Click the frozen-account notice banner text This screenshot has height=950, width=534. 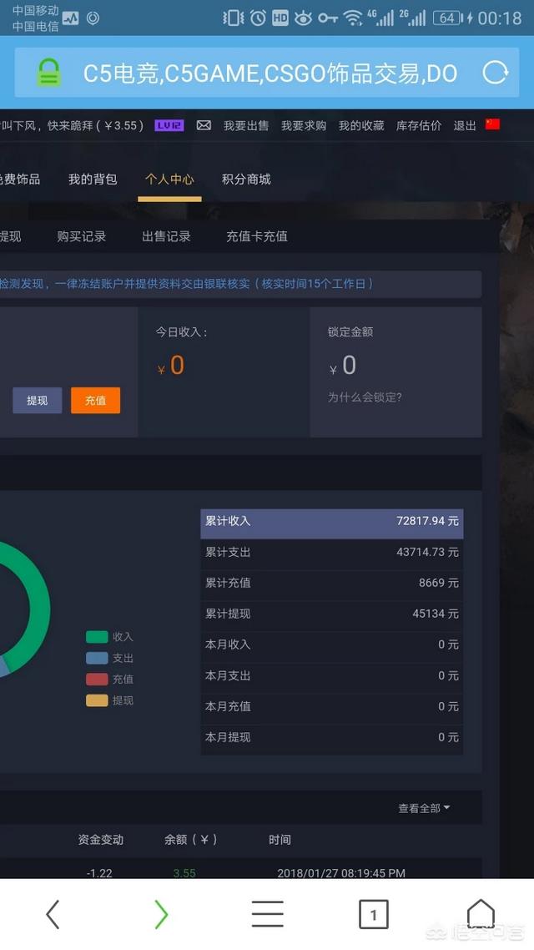tap(186, 284)
